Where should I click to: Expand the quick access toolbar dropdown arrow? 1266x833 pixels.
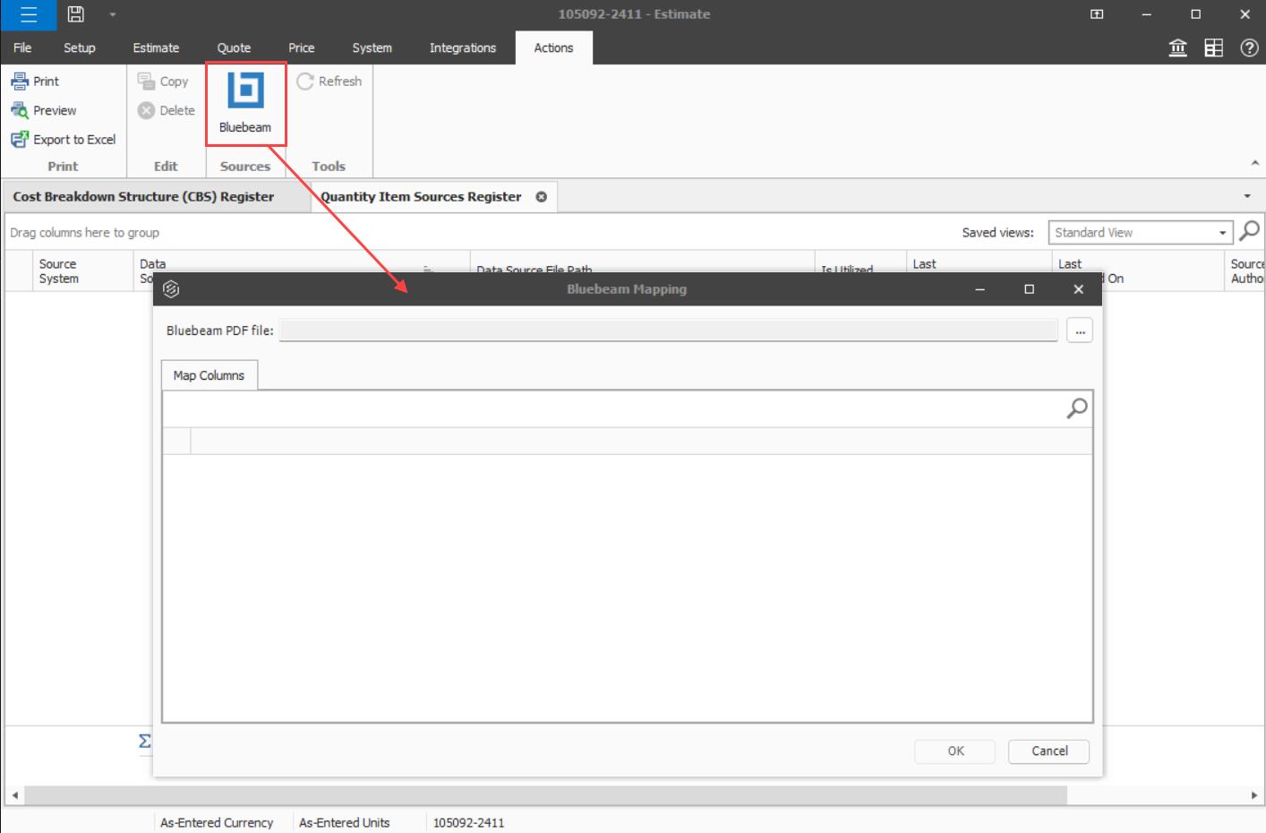pyautogui.click(x=113, y=14)
